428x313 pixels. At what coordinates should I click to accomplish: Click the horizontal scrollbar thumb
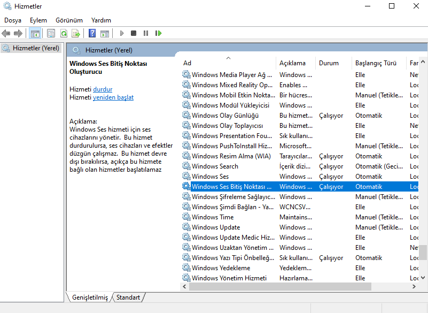tap(280, 286)
